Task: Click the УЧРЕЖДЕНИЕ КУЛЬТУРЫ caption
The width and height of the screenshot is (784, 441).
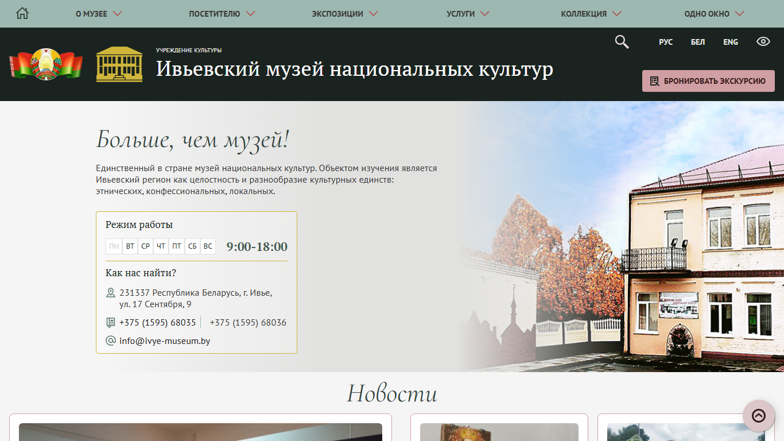Action: 189,51
